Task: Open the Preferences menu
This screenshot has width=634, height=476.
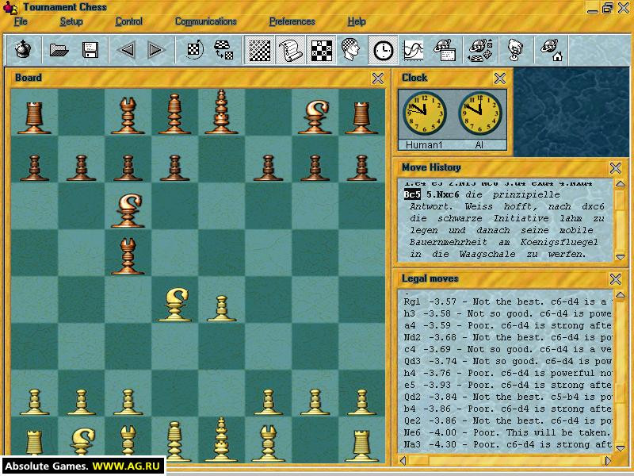Action: [x=292, y=21]
